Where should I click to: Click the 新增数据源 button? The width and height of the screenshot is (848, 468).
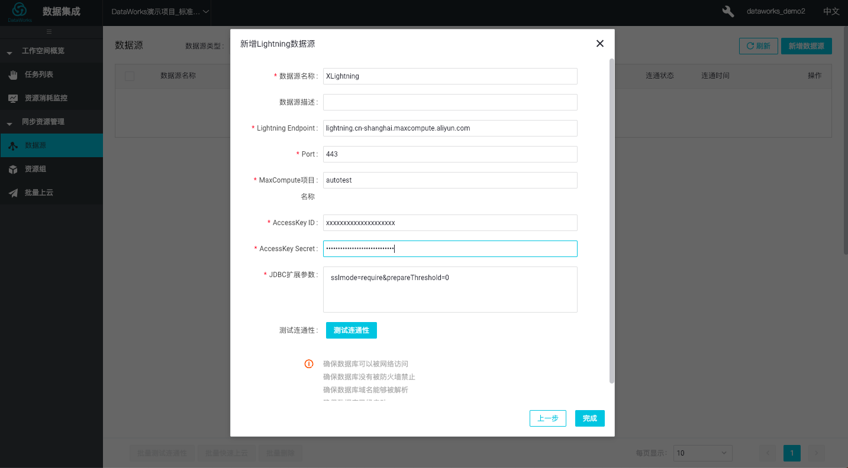(807, 46)
